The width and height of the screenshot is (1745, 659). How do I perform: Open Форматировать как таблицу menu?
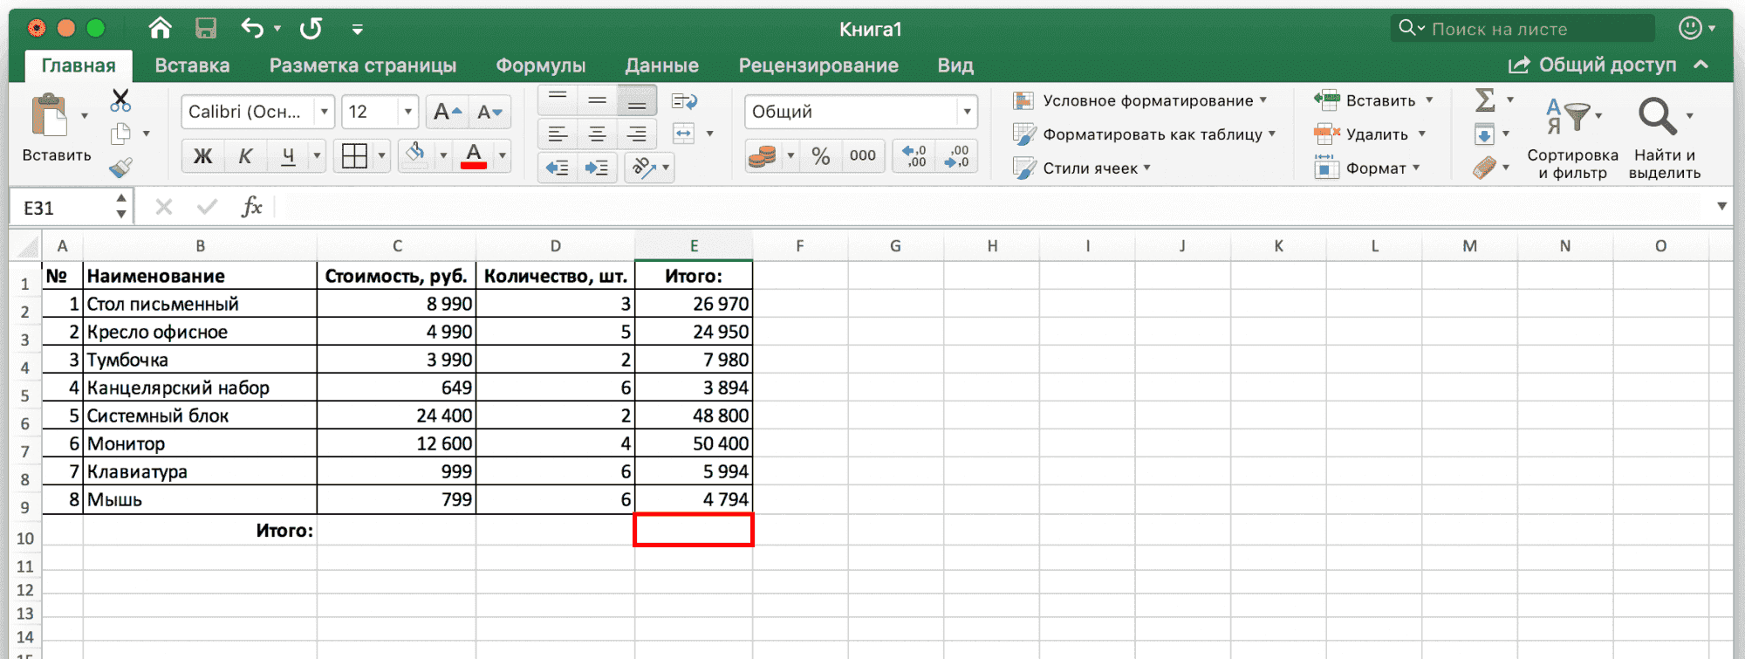click(x=1144, y=134)
